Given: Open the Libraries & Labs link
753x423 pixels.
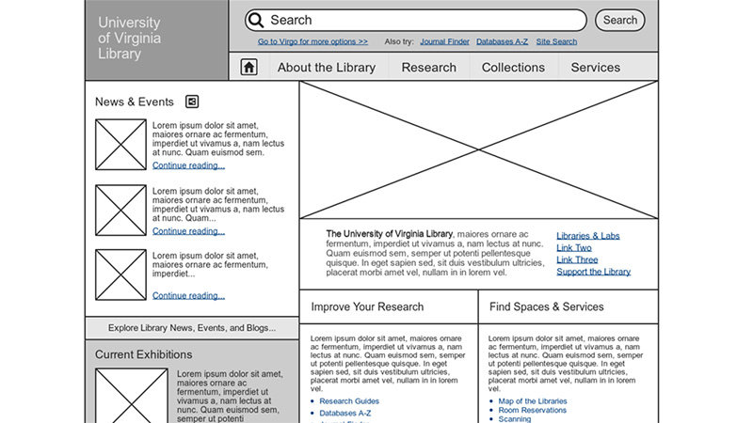Looking at the screenshot, I should tap(588, 236).
